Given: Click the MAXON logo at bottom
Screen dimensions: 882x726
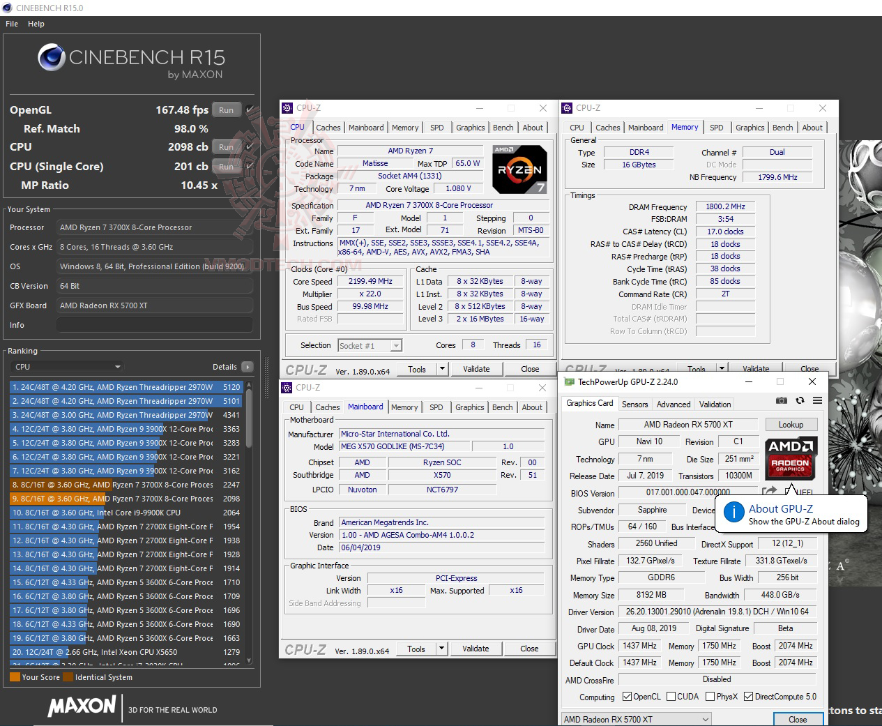Looking at the screenshot, I should (82, 706).
